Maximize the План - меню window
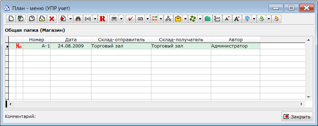 point(291,8)
